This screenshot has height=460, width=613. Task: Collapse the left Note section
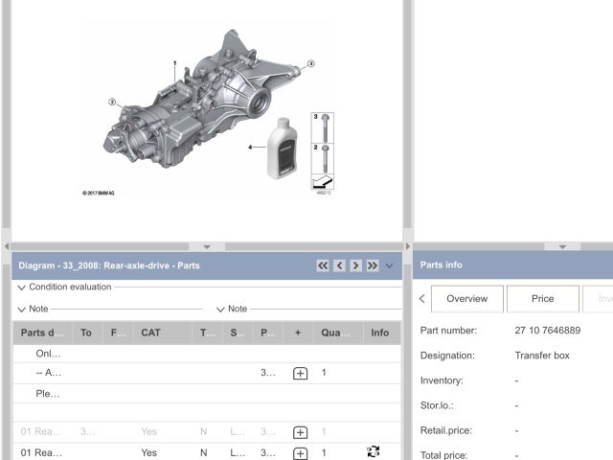coord(22,310)
